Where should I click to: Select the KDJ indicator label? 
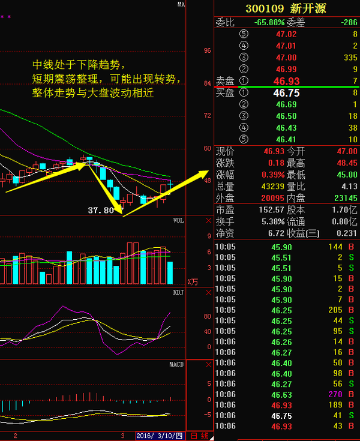tap(178, 292)
